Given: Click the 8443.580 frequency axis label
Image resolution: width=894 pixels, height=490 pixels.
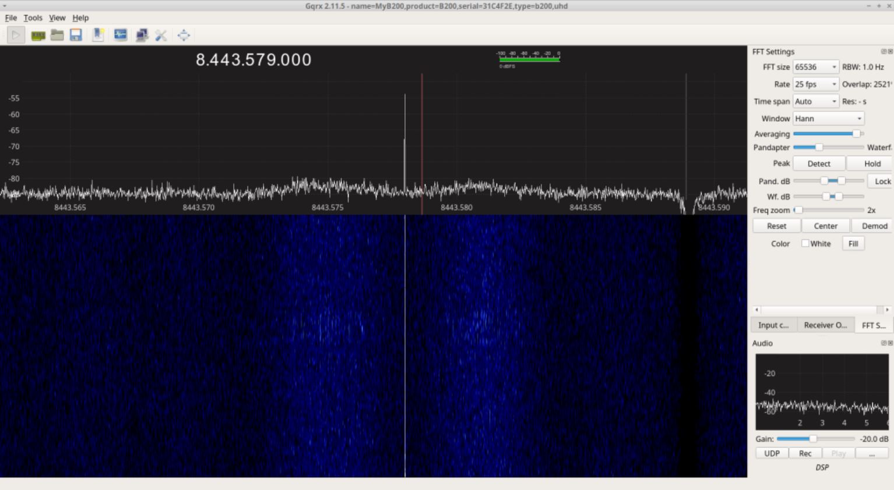Looking at the screenshot, I should point(456,208).
